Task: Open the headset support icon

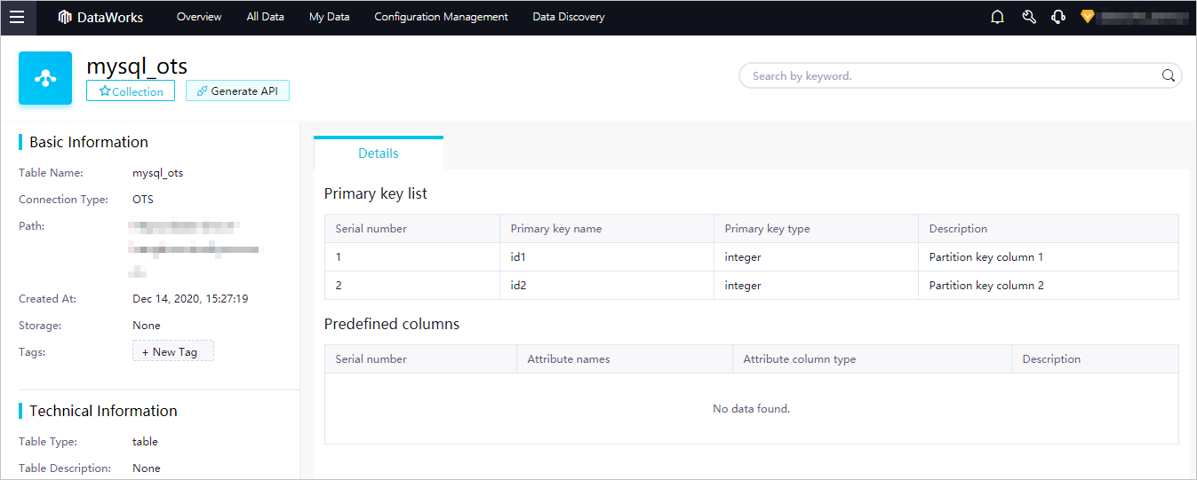Action: click(x=1057, y=17)
